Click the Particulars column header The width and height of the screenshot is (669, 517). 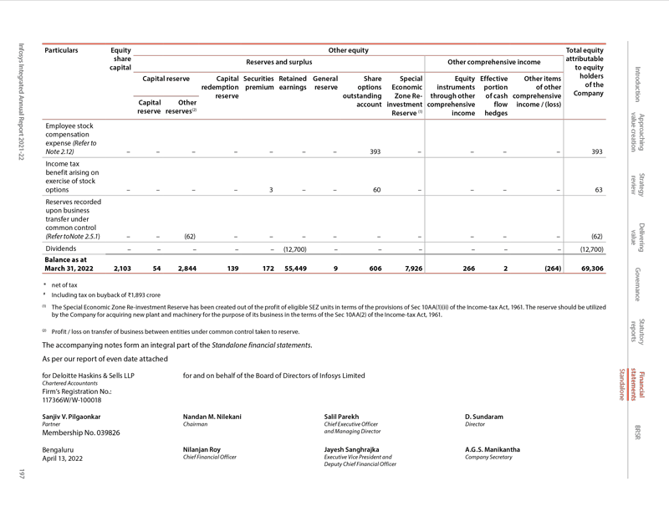click(x=61, y=50)
